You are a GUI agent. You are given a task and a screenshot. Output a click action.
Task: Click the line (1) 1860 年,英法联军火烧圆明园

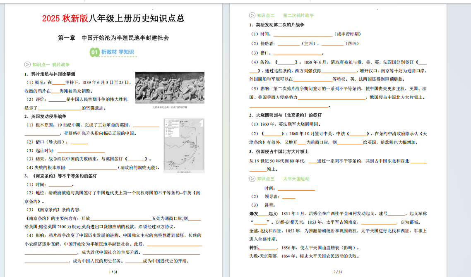click(x=286, y=124)
